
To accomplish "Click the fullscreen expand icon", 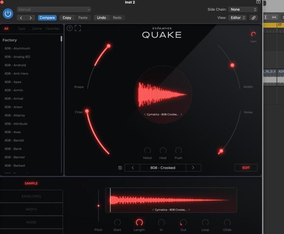I will 78,28.
